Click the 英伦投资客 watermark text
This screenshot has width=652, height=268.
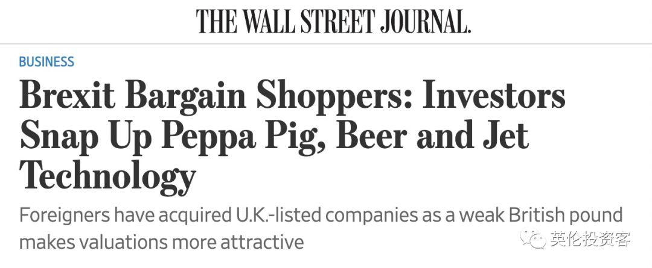590,239
